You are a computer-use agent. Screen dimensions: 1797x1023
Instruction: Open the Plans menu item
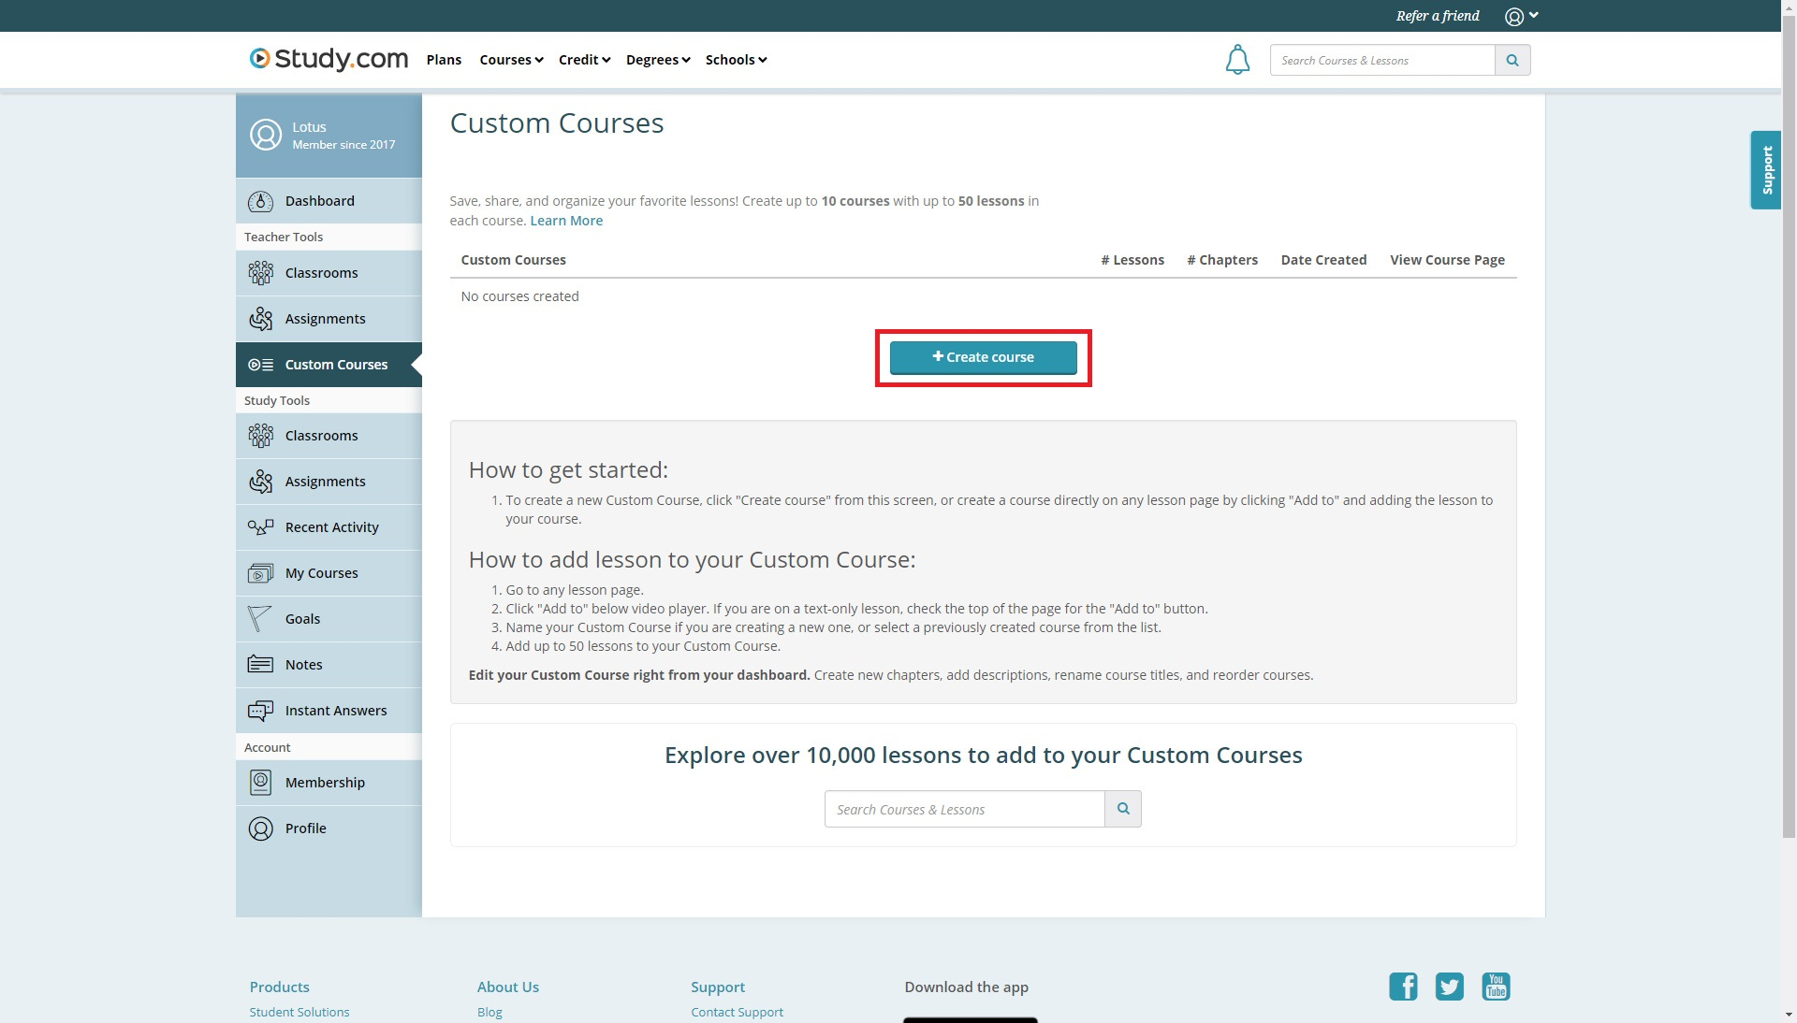tap(444, 59)
